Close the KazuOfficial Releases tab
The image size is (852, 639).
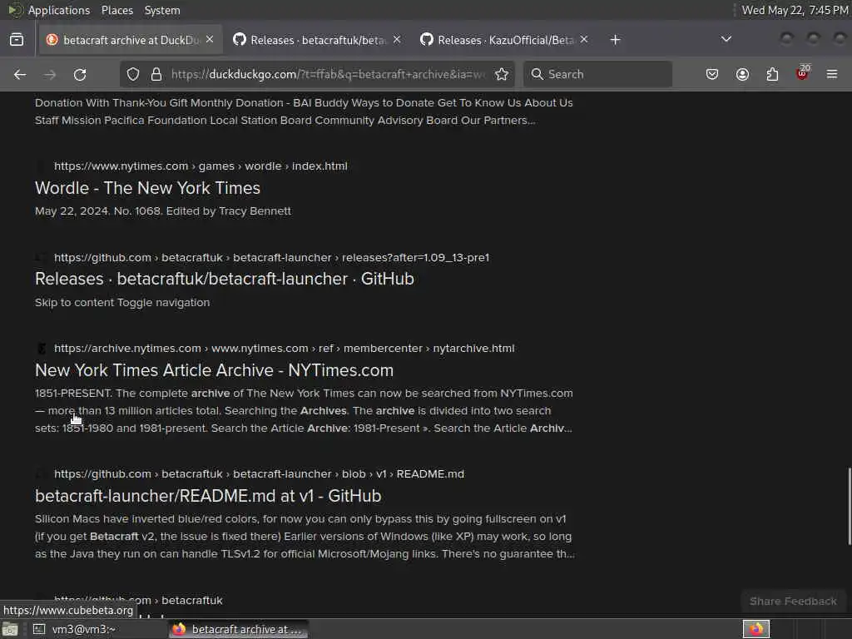click(x=583, y=40)
